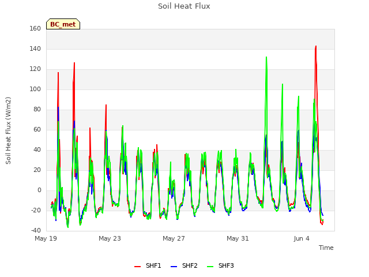Click the red SHF1 legend color marker
Screen dimensions: 369x277
[137, 267]
